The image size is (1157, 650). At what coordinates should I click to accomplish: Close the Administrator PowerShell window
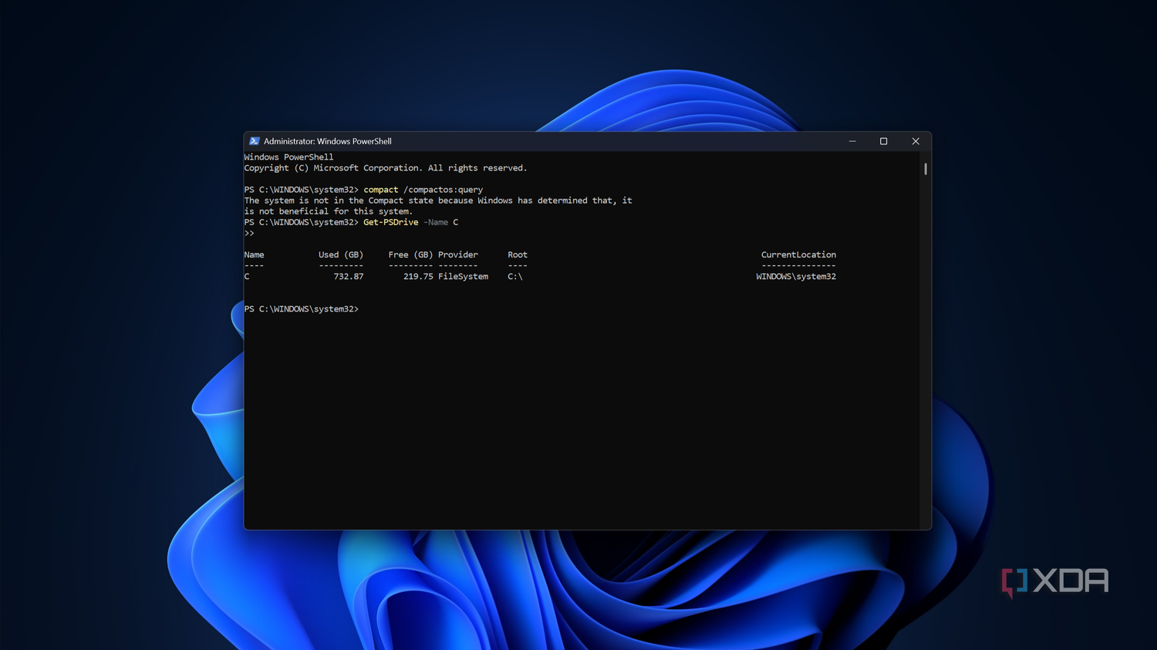click(916, 141)
